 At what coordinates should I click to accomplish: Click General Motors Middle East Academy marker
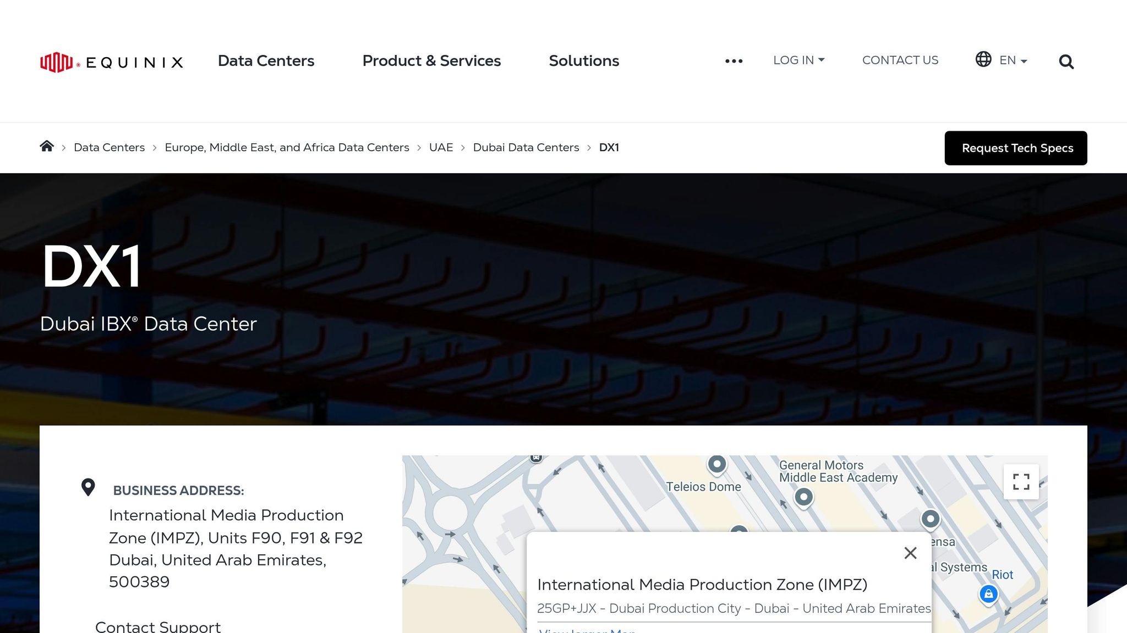[x=803, y=498]
